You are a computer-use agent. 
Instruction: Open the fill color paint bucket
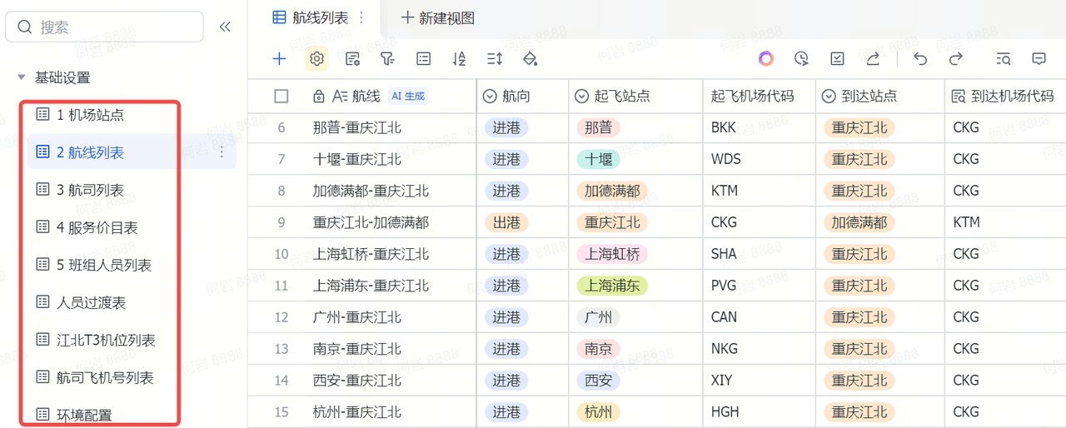[x=530, y=58]
